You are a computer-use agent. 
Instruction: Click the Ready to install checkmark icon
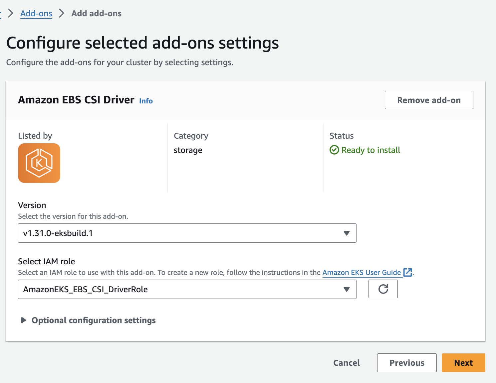pos(334,150)
